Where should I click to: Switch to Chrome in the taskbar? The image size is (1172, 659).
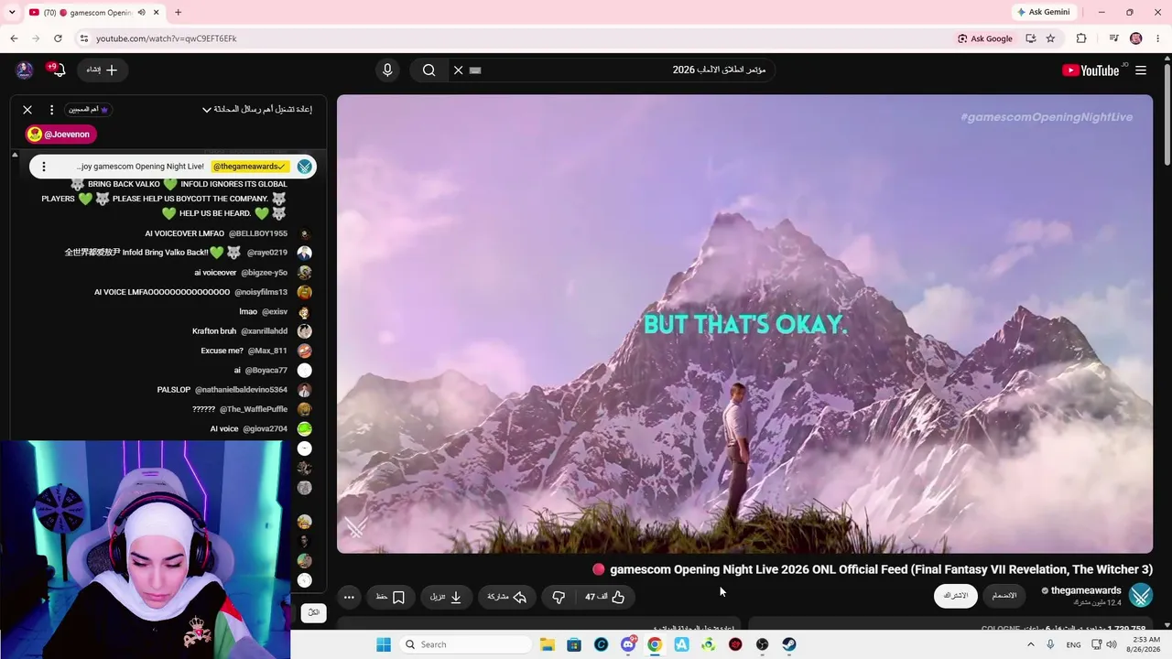[x=655, y=644]
